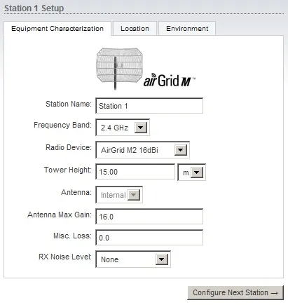The width and height of the screenshot is (288, 305).
Task: Switch to the Environment tab
Action: [x=187, y=29]
